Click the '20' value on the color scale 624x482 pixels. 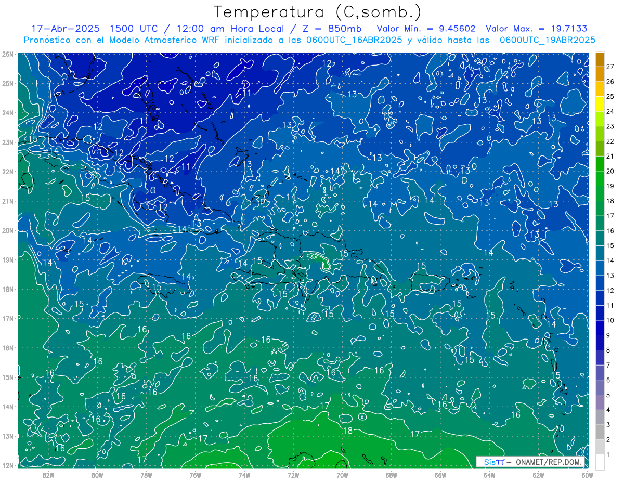click(x=610, y=171)
